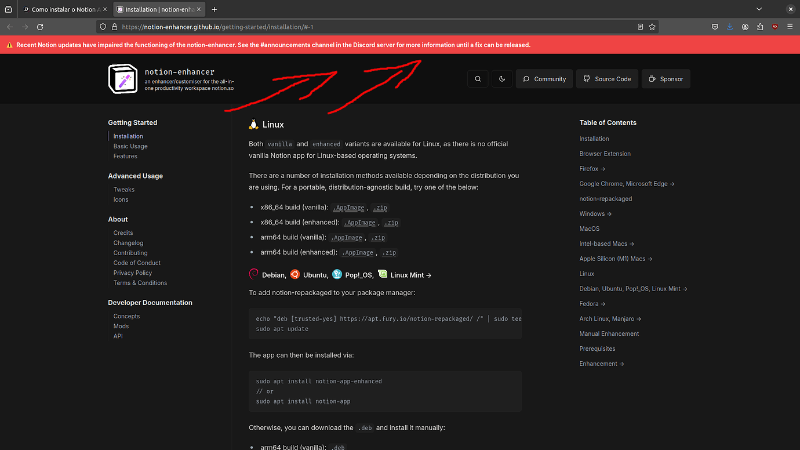Viewport: 800px width, 450px height.
Task: Toggle the site's dark mode theme
Action: [502, 78]
